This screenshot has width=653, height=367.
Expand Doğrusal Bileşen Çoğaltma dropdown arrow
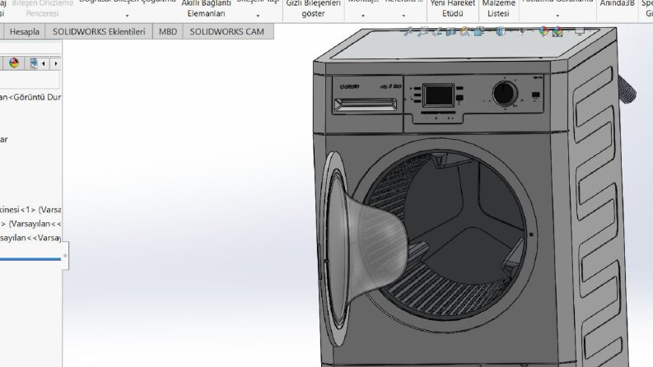pyautogui.click(x=127, y=16)
